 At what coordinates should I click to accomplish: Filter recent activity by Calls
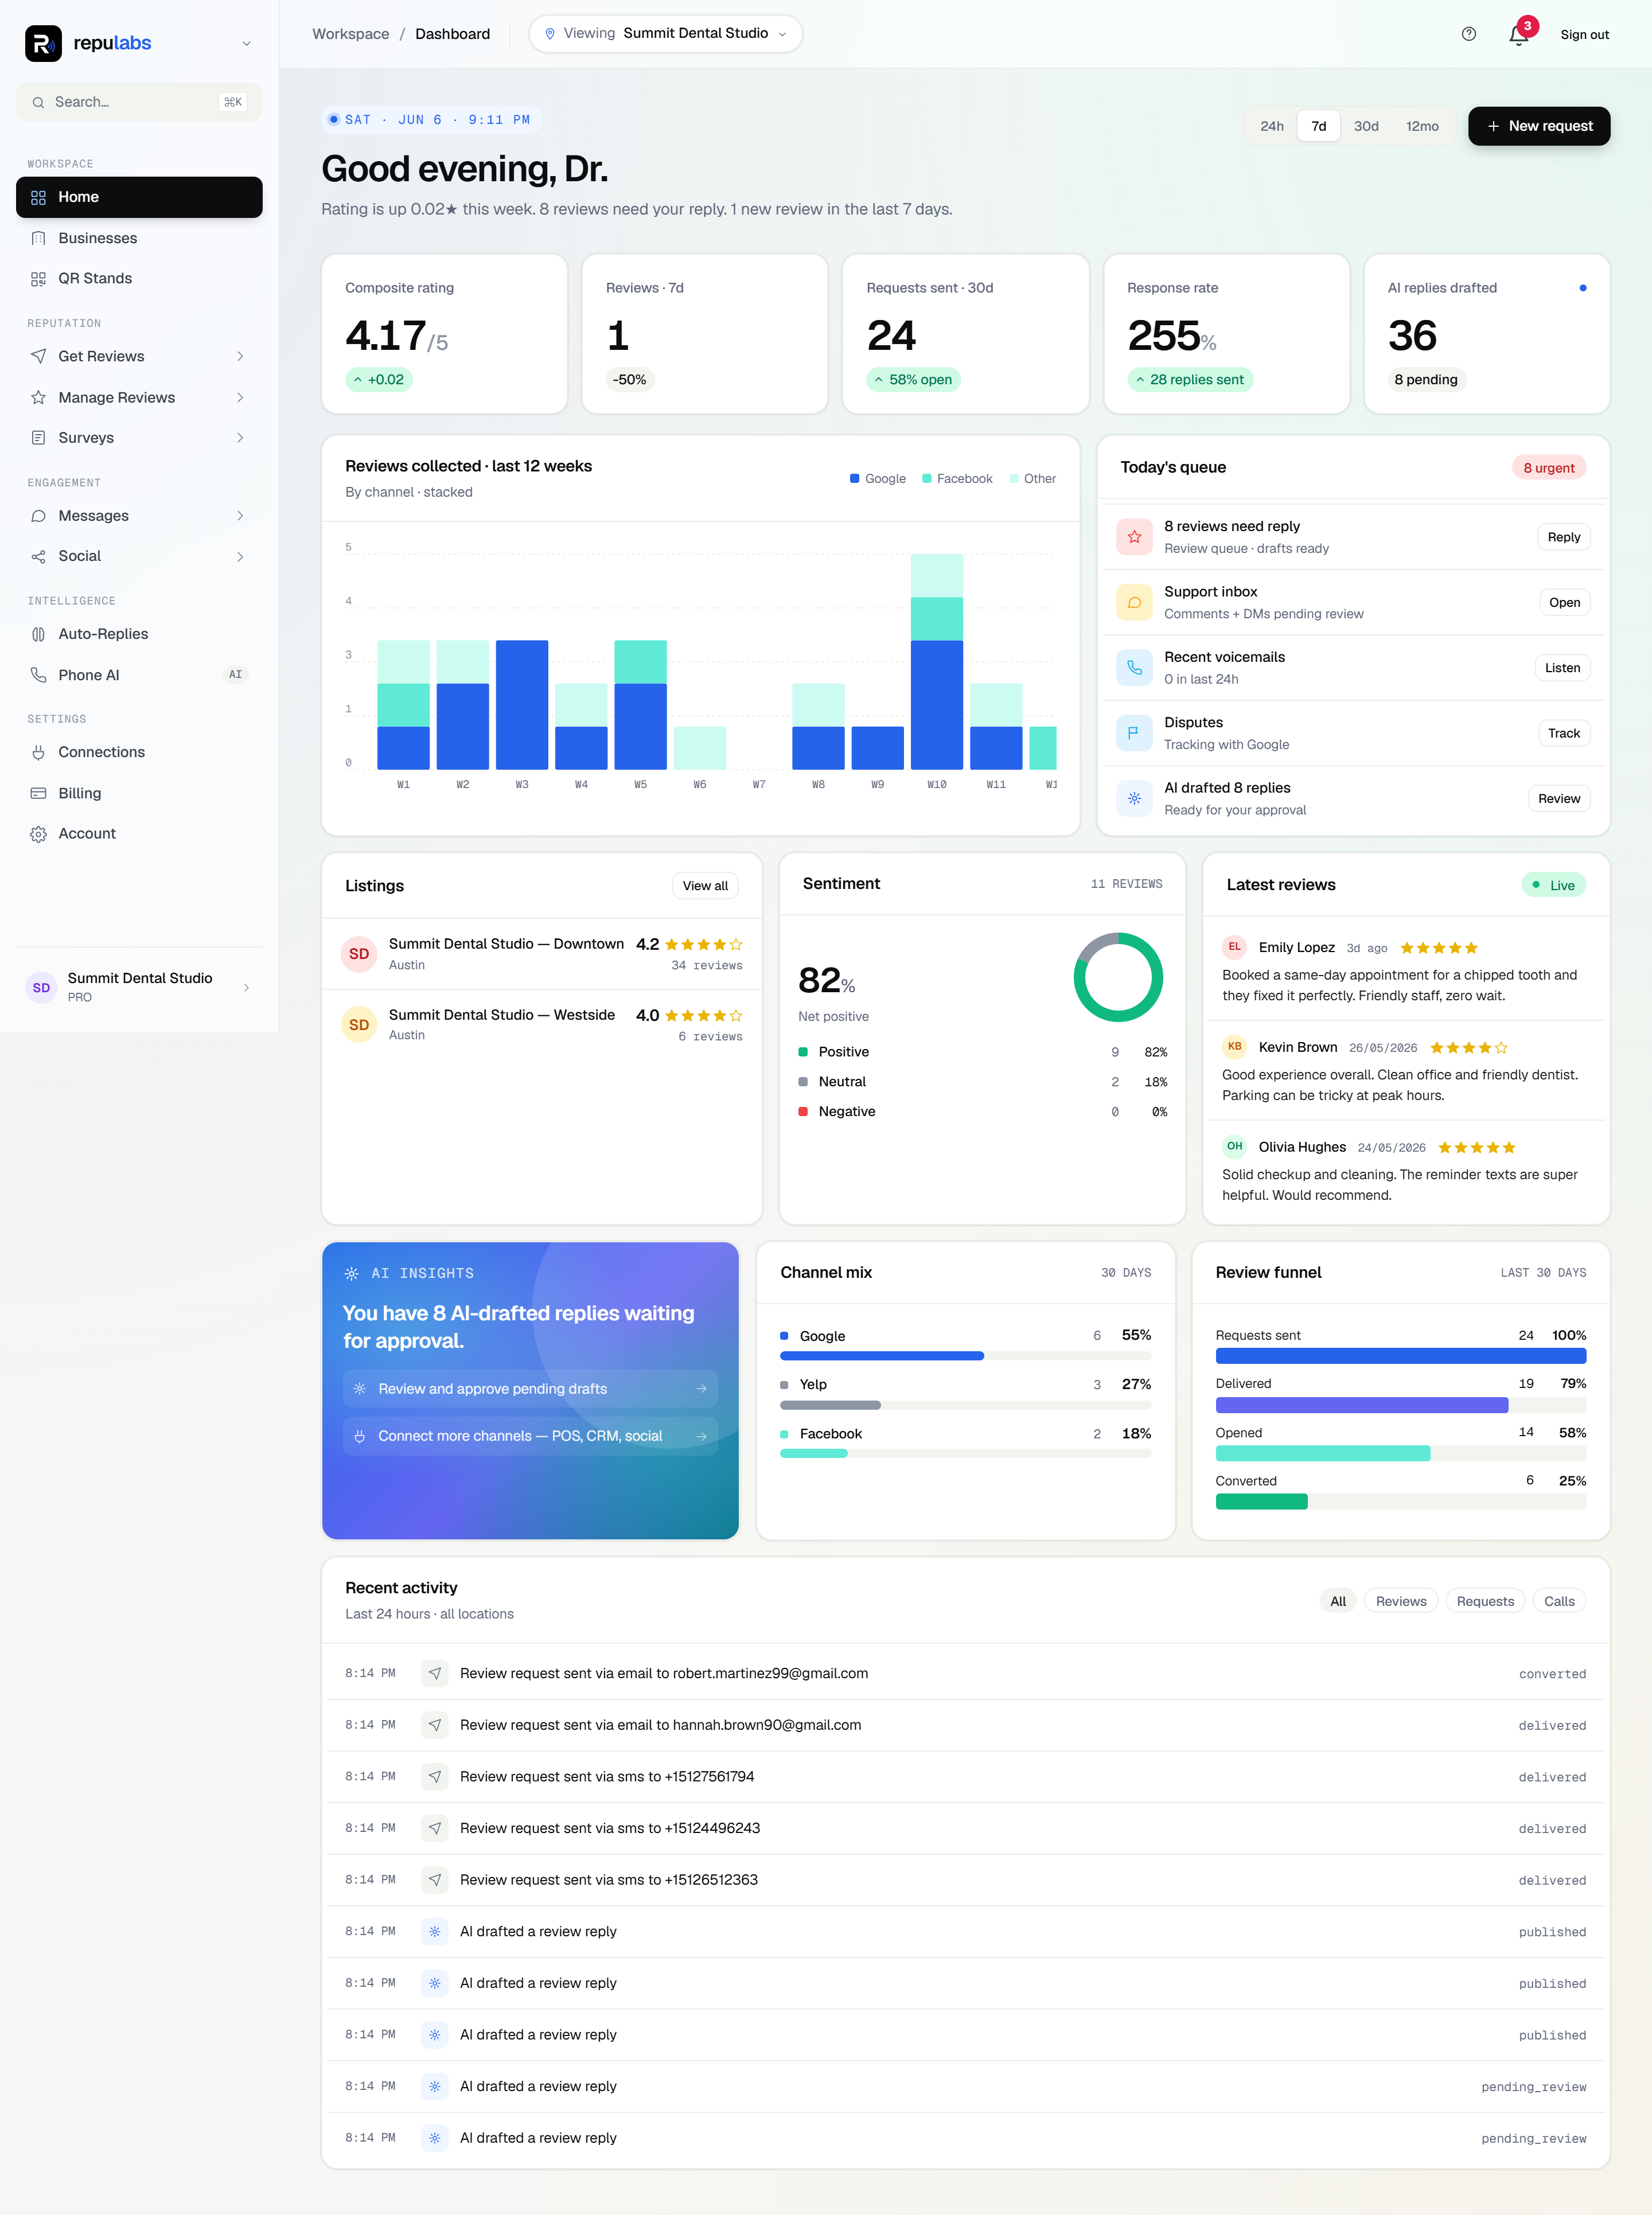pos(1558,1601)
